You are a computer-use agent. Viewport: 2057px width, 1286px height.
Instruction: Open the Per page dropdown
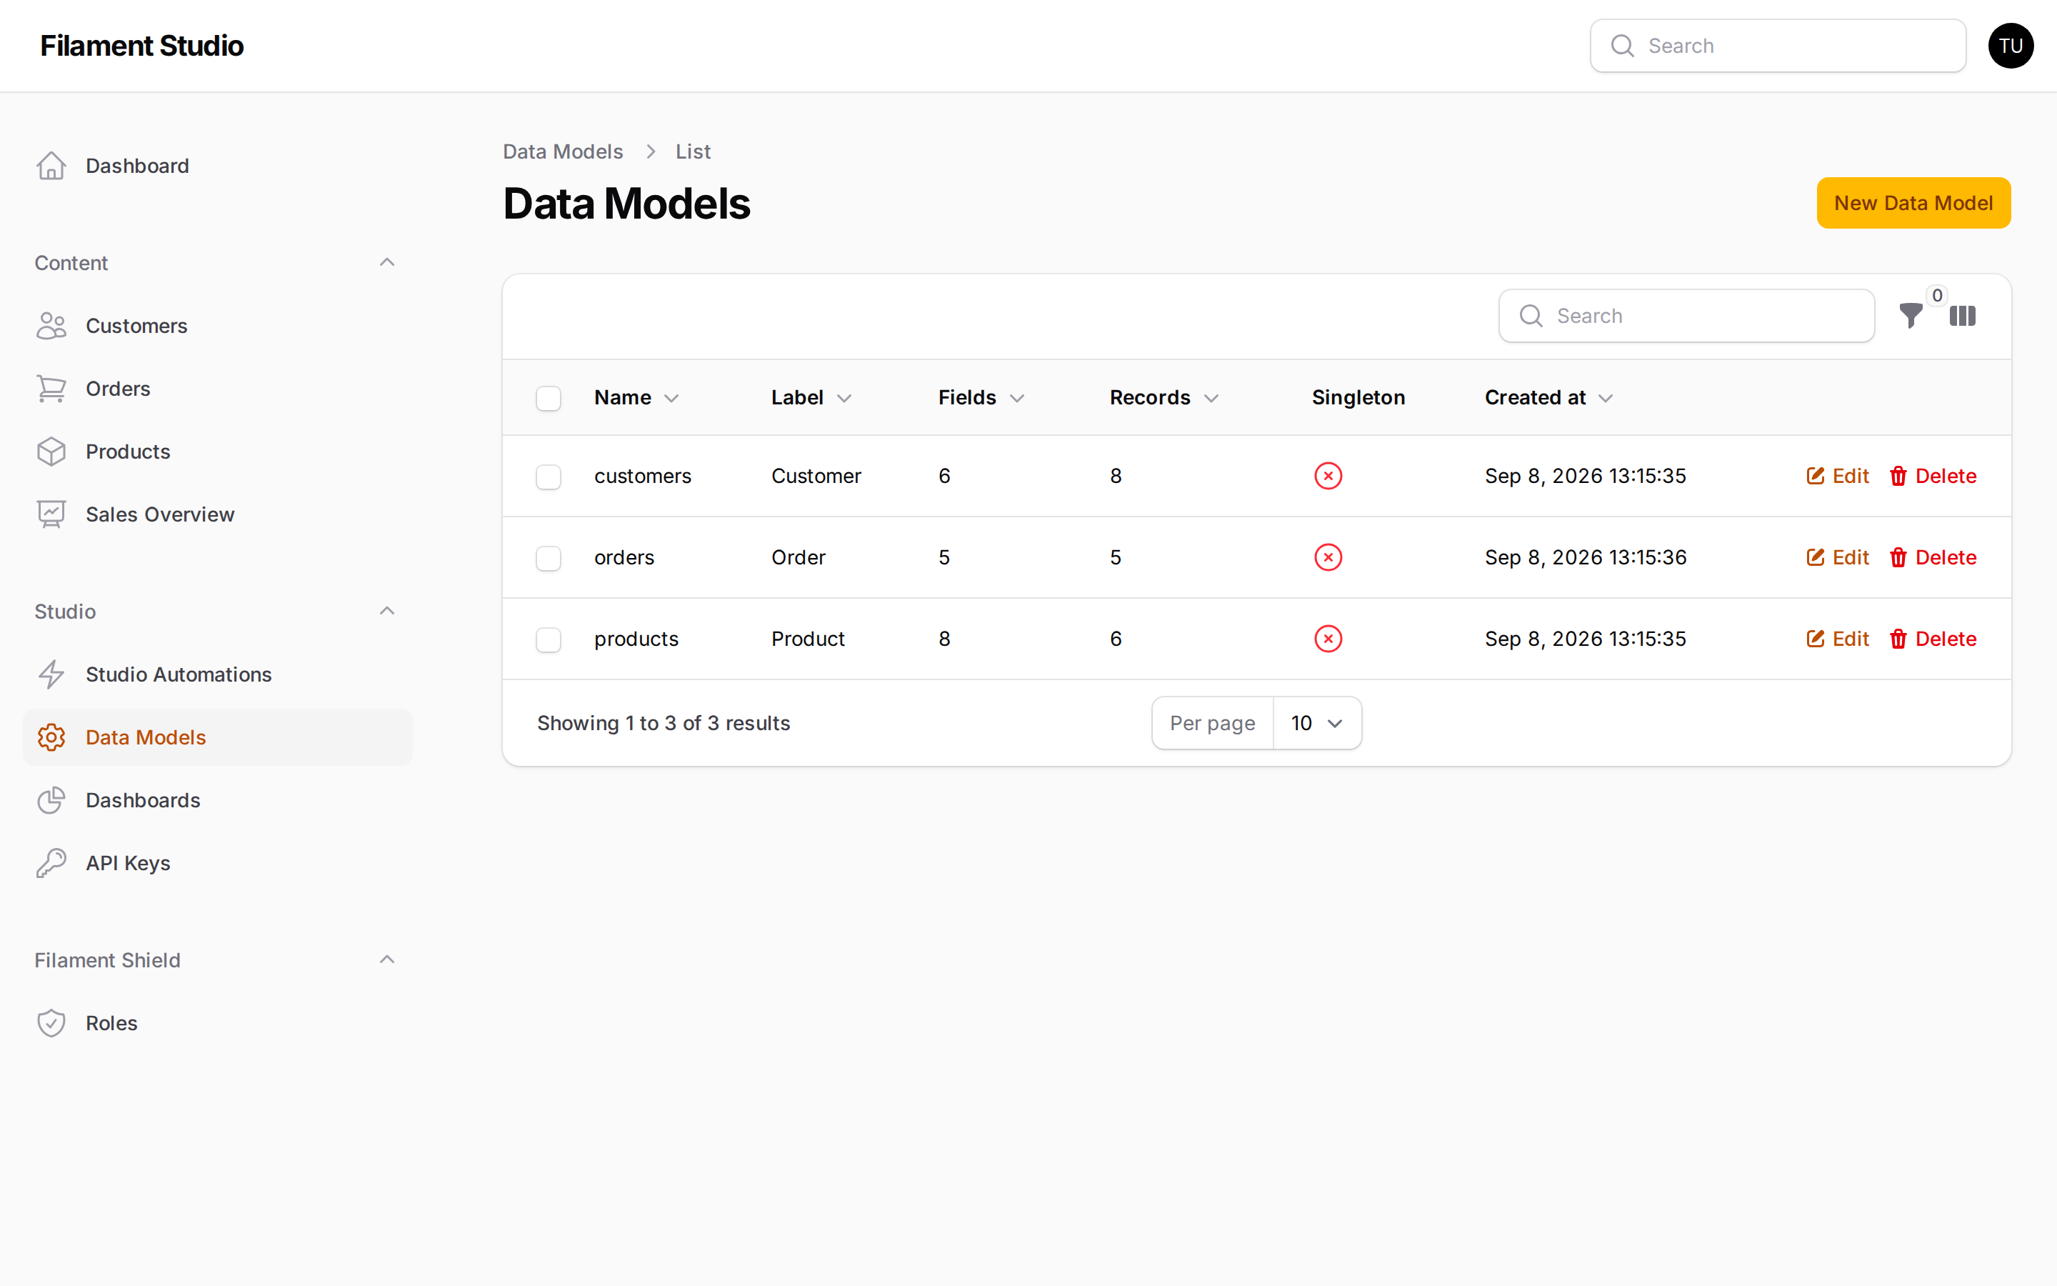(x=1316, y=723)
